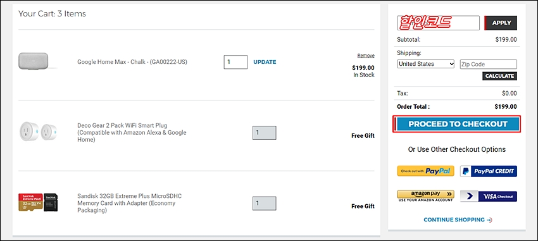Image resolution: width=538 pixels, height=241 pixels.
Task: Focus the discount code entry field
Action: point(438,23)
